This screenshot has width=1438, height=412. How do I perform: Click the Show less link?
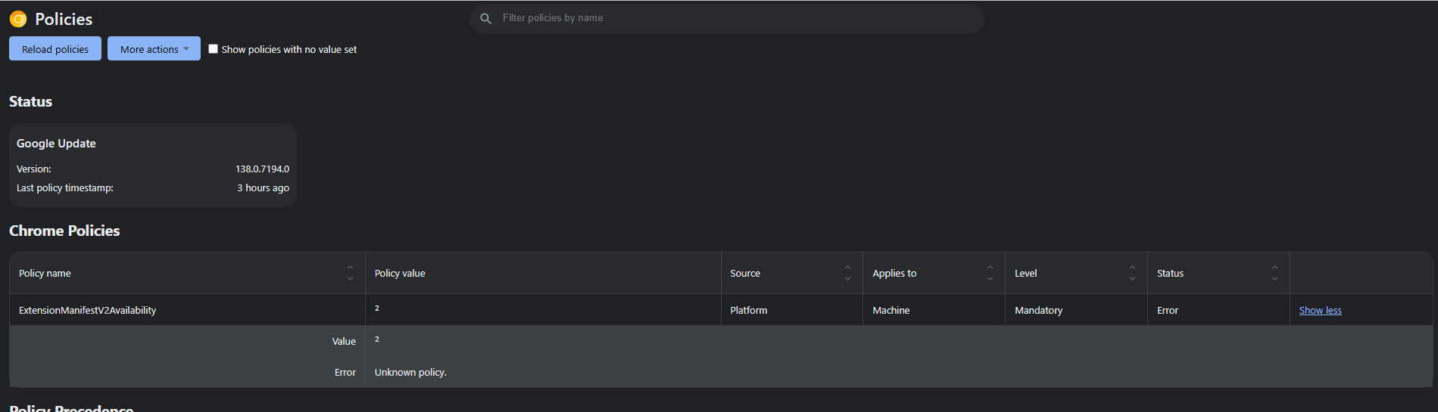tap(1320, 311)
